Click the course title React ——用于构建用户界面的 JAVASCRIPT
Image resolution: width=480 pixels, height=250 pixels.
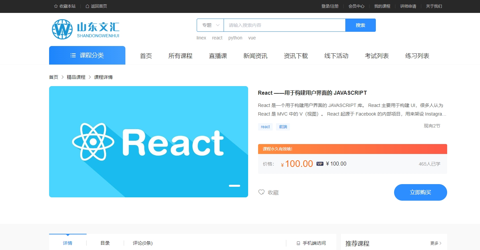[x=312, y=93]
